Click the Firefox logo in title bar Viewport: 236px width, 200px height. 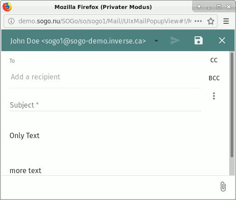point(7,7)
